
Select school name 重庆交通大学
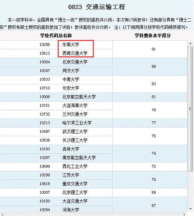click(75, 184)
